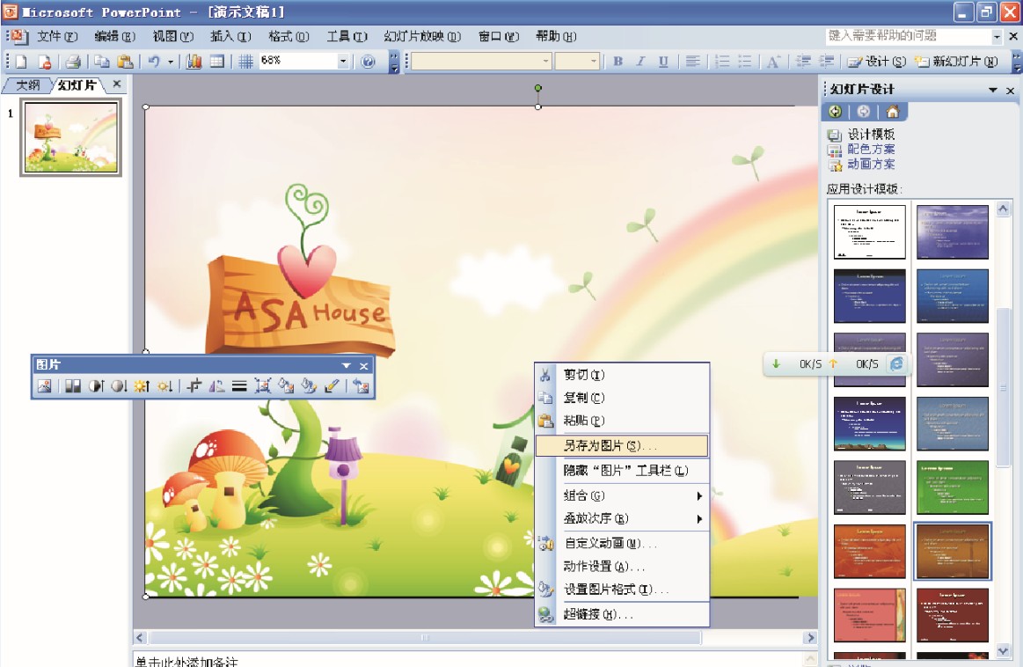This screenshot has height=667, width=1023.
Task: Decrease picture brightness
Action: click(164, 385)
